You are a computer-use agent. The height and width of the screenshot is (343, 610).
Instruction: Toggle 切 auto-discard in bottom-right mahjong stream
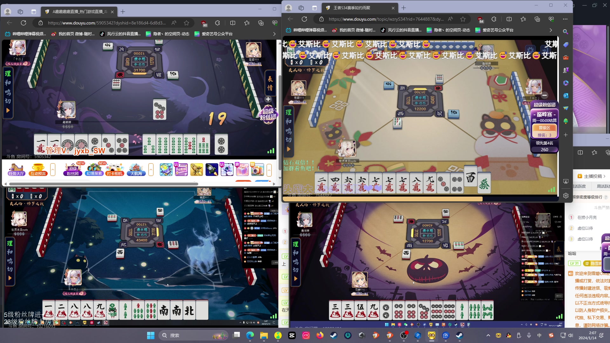coord(295,270)
